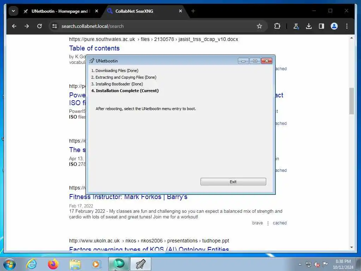Viewport: 361px width, 271px height.
Task: Open Windows Explorer from taskbar
Action: (75, 264)
